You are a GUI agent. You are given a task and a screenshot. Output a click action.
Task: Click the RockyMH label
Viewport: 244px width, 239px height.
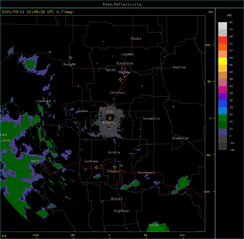click(69, 64)
